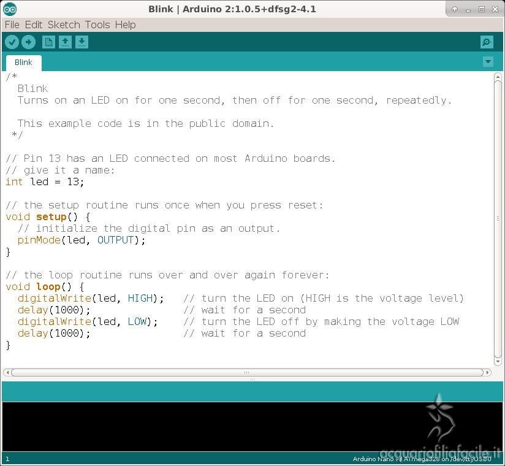This screenshot has height=466, width=505.
Task: Click the divider handle above console
Action: pos(252,380)
